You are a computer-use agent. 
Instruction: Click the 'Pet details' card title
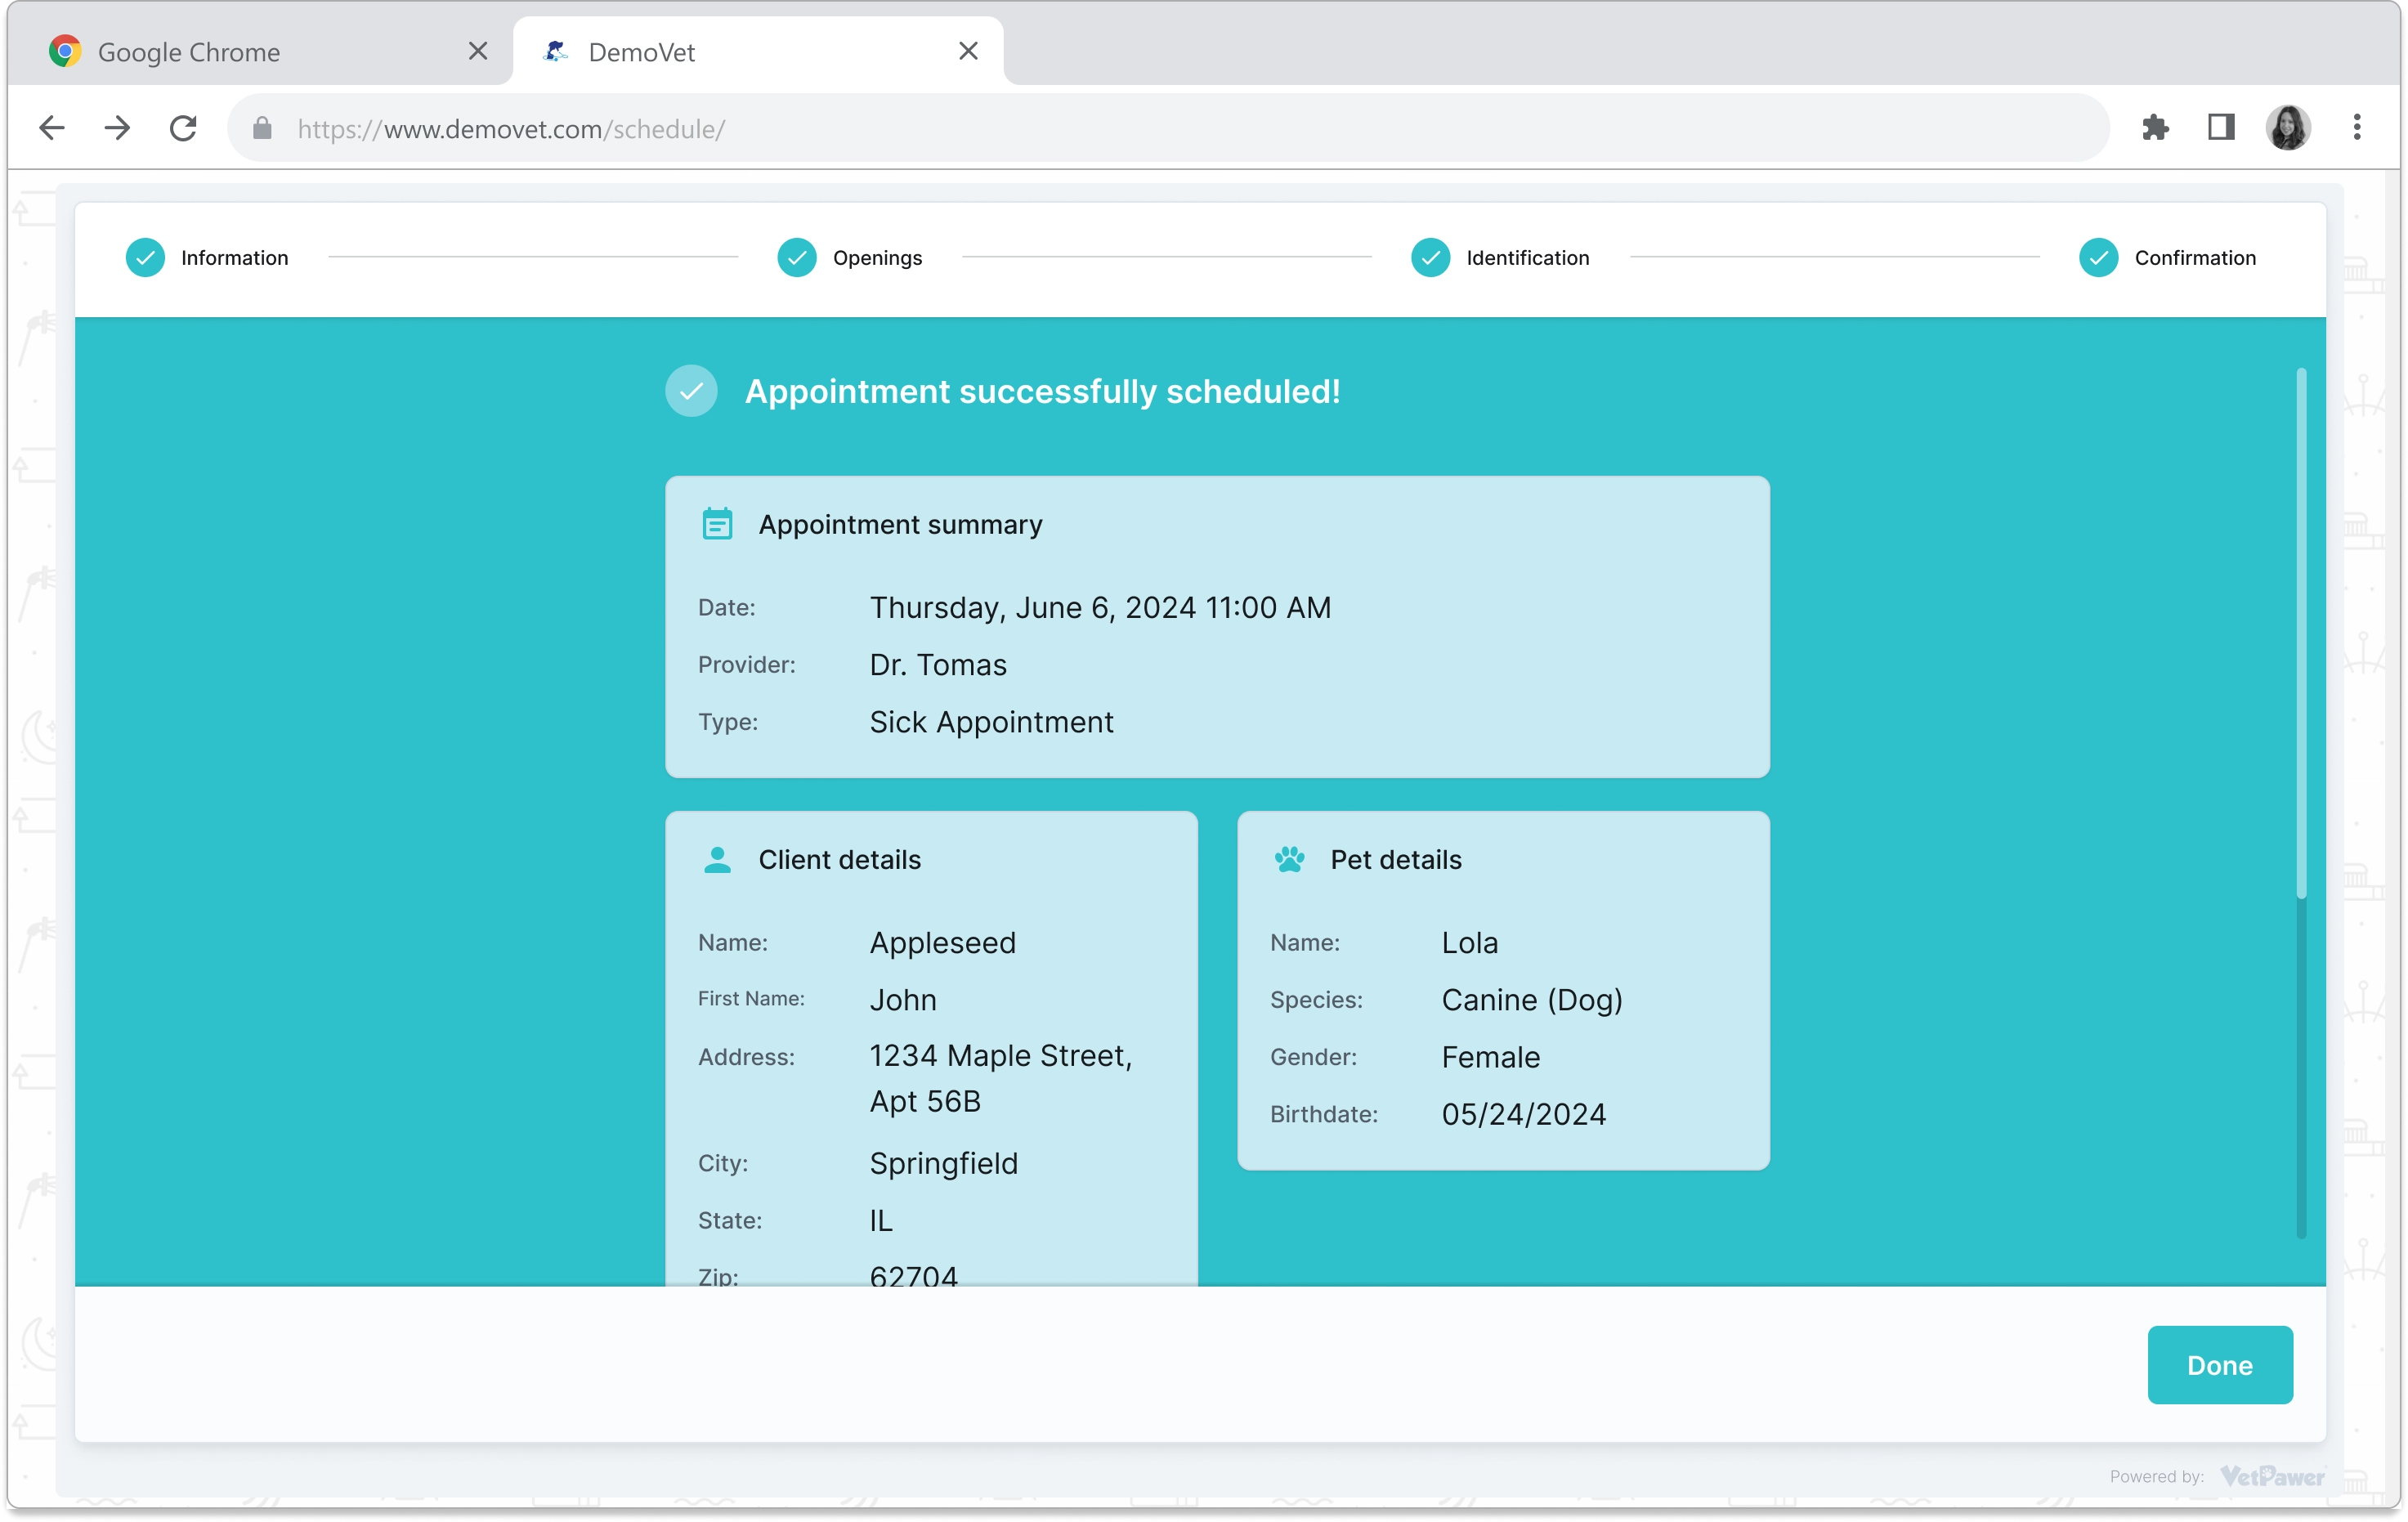1395,860
